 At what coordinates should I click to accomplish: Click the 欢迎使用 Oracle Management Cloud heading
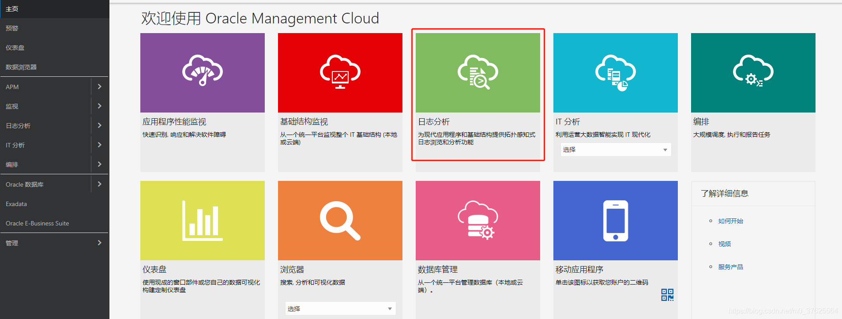coord(260,19)
